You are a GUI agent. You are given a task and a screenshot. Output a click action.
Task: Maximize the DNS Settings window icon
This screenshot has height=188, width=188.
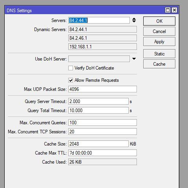(168, 10)
